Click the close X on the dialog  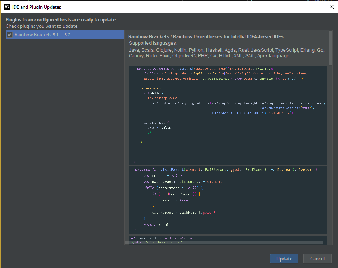tap(332, 7)
